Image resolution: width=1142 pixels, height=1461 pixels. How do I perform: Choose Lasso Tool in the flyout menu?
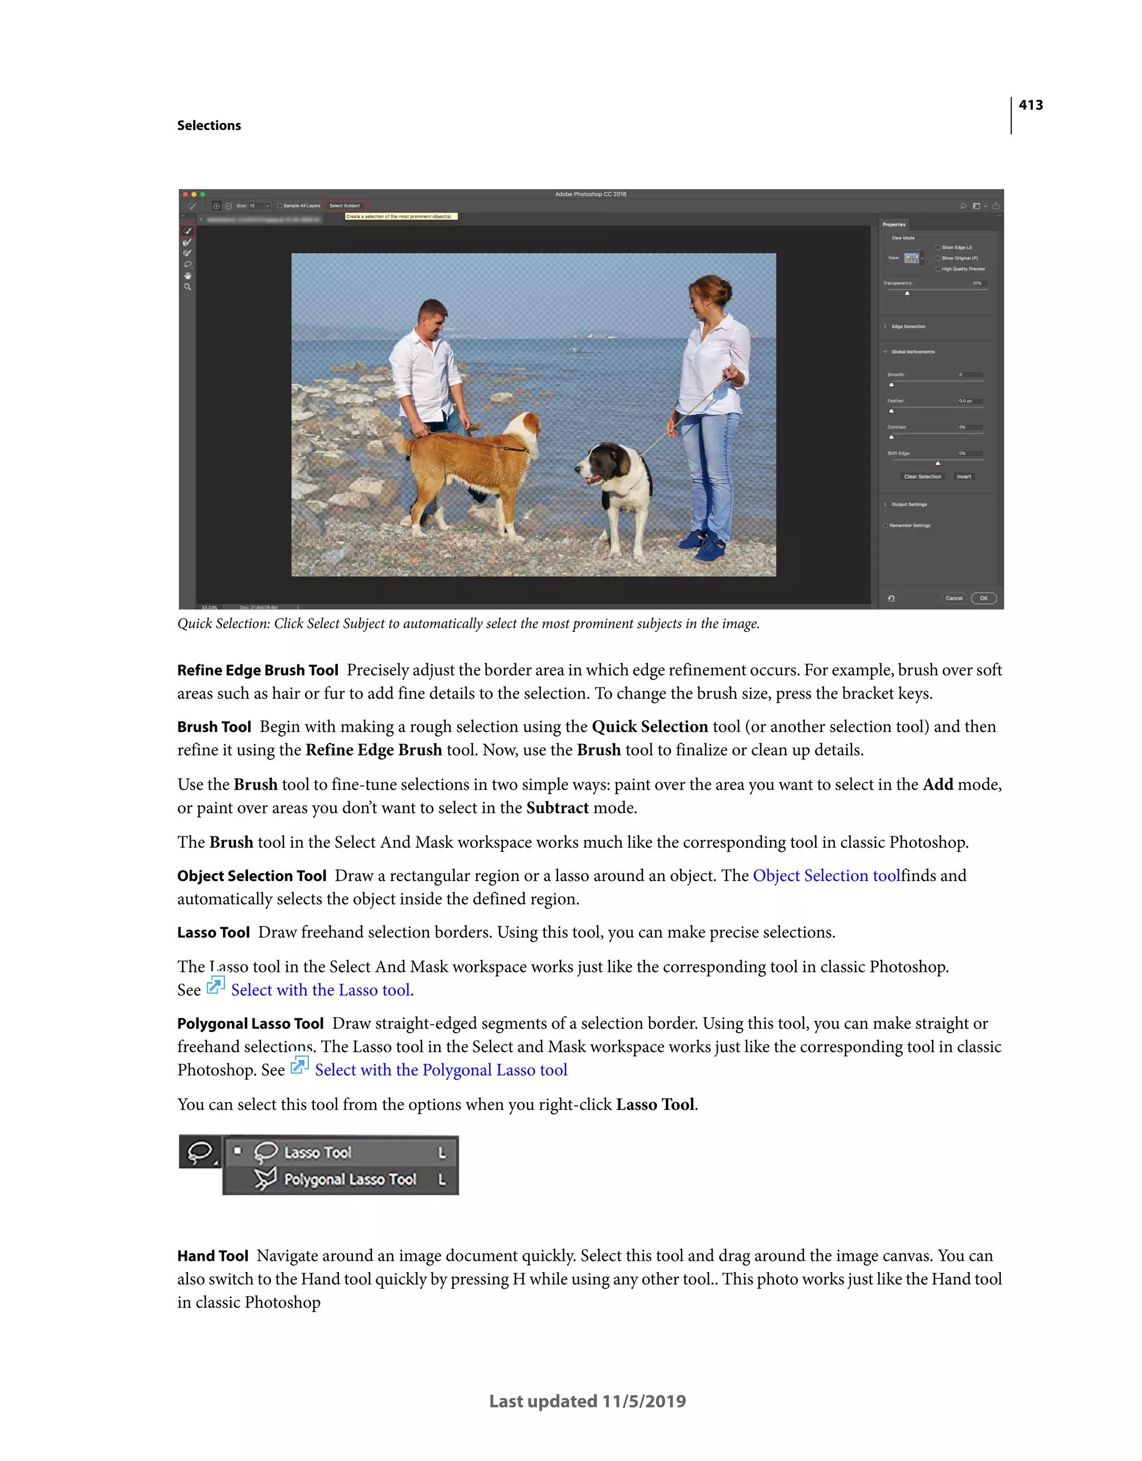point(341,1152)
